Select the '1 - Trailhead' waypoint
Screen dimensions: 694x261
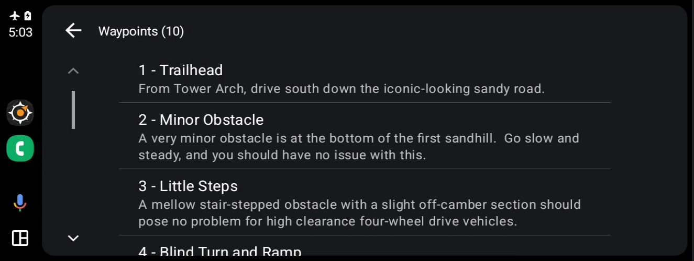pos(365,79)
